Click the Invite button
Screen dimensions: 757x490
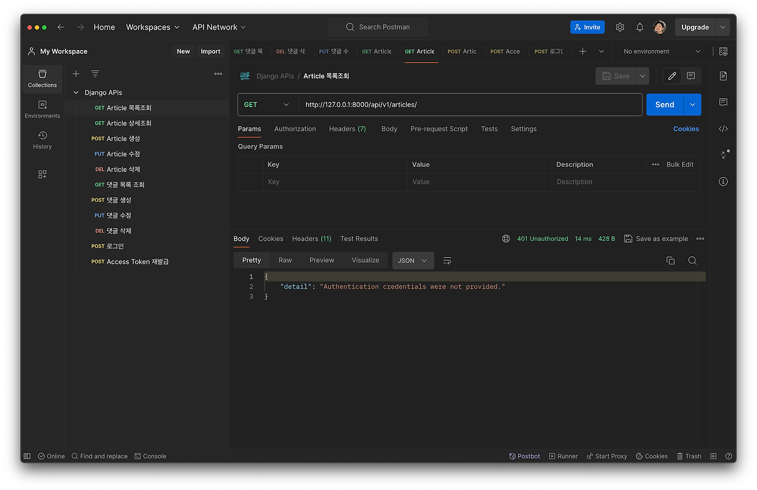click(587, 27)
